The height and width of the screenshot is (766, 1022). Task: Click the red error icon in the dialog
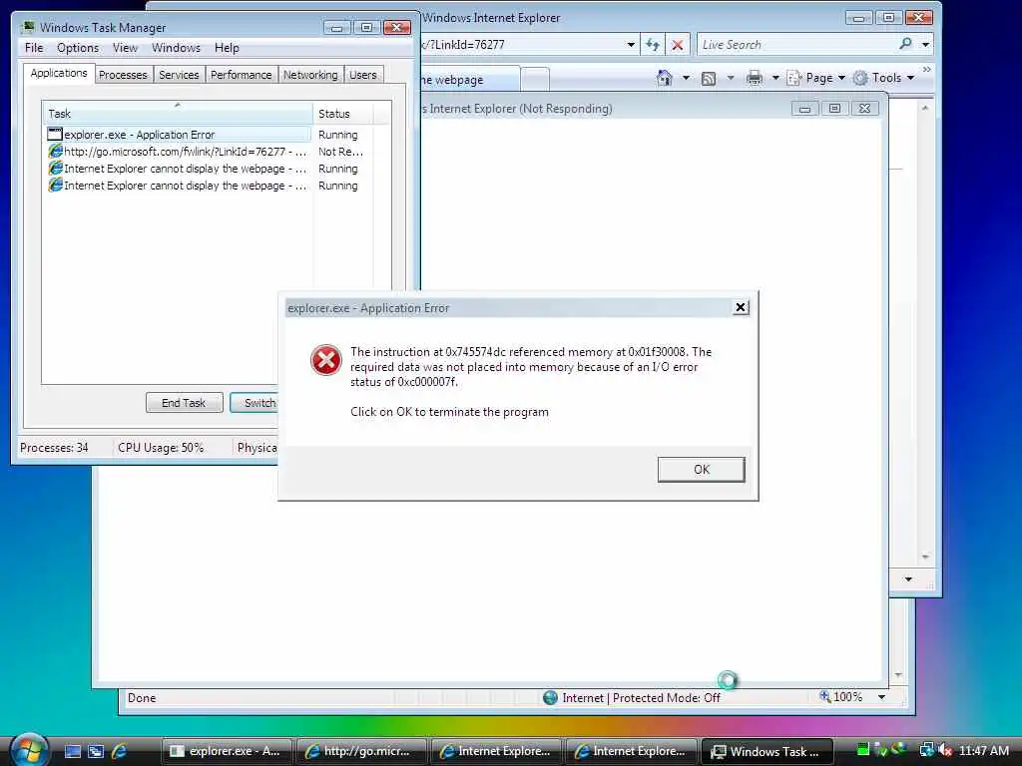click(x=325, y=359)
